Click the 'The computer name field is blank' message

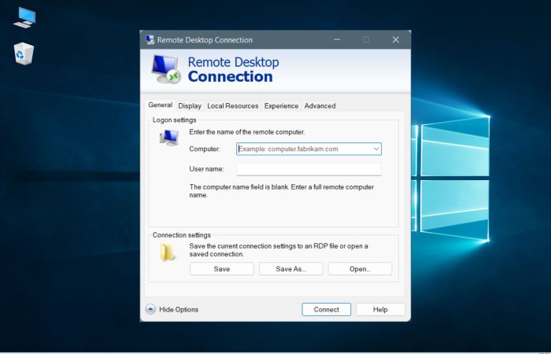(282, 191)
